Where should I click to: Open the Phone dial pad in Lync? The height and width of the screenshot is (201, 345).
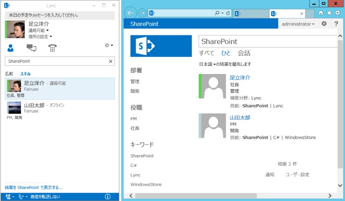click(x=52, y=47)
